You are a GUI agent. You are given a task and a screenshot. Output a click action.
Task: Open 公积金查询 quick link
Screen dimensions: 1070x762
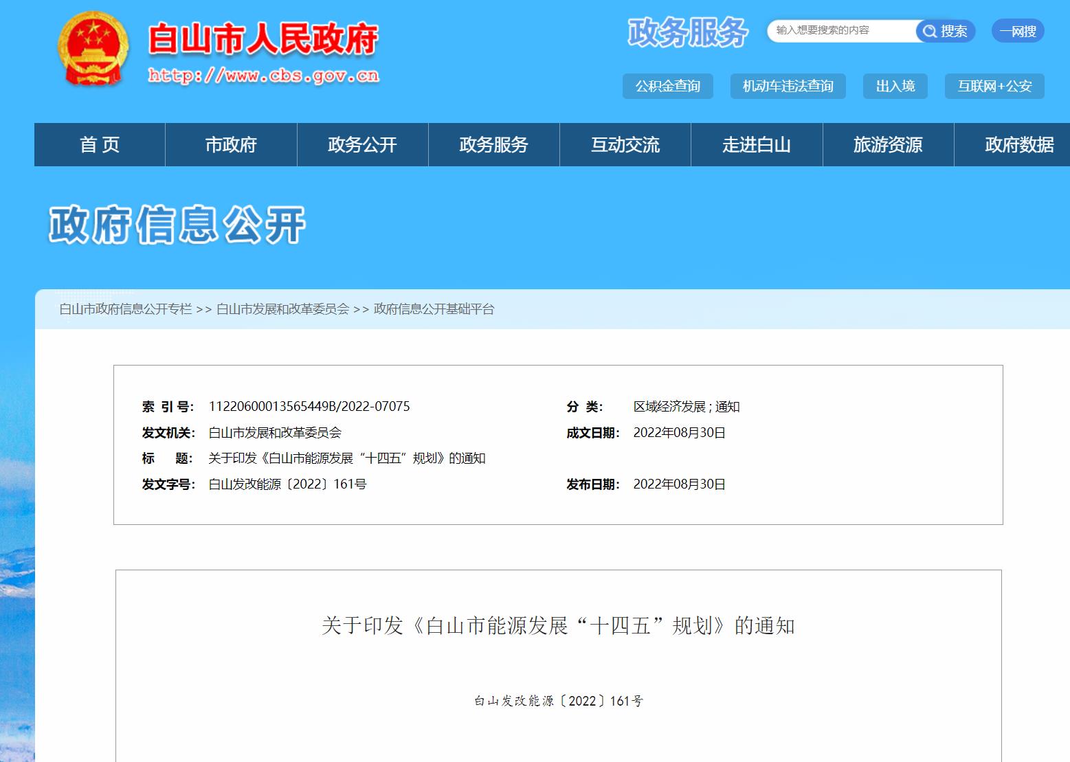(667, 86)
